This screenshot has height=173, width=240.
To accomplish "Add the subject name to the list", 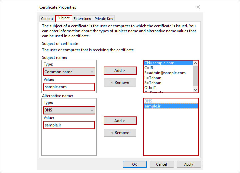I will click(120, 71).
